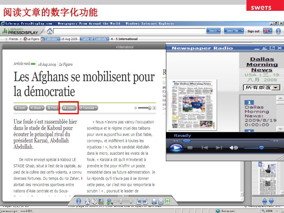Click the Newspaper Radio pop-out window icon

coord(272,48)
